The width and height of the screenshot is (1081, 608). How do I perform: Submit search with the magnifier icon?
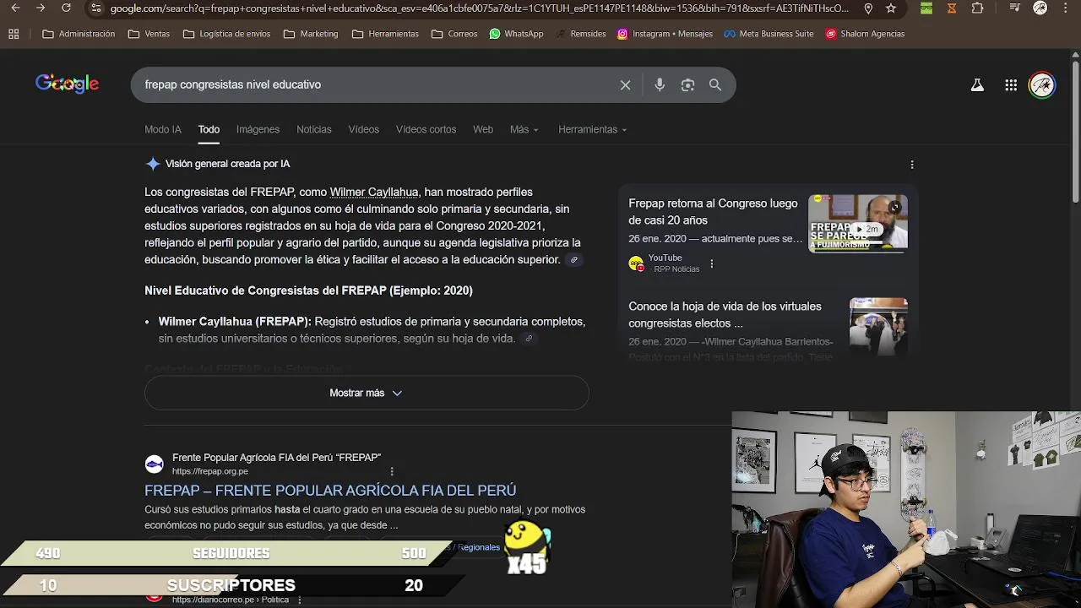(x=715, y=85)
